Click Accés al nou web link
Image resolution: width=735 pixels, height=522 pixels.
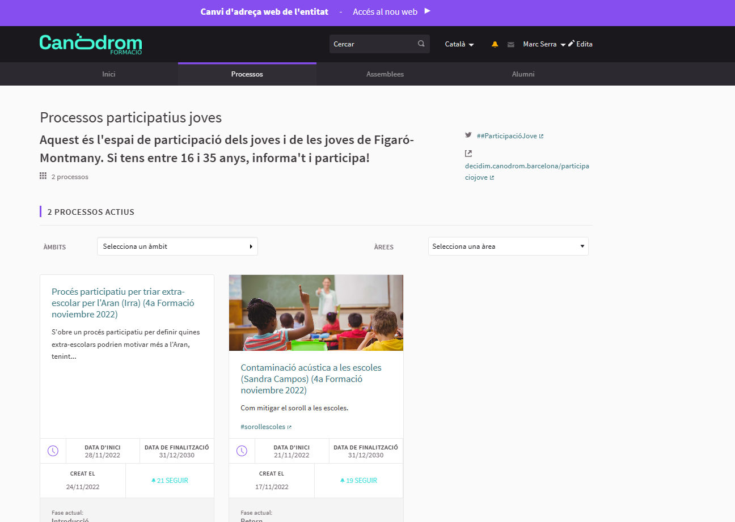coord(385,11)
